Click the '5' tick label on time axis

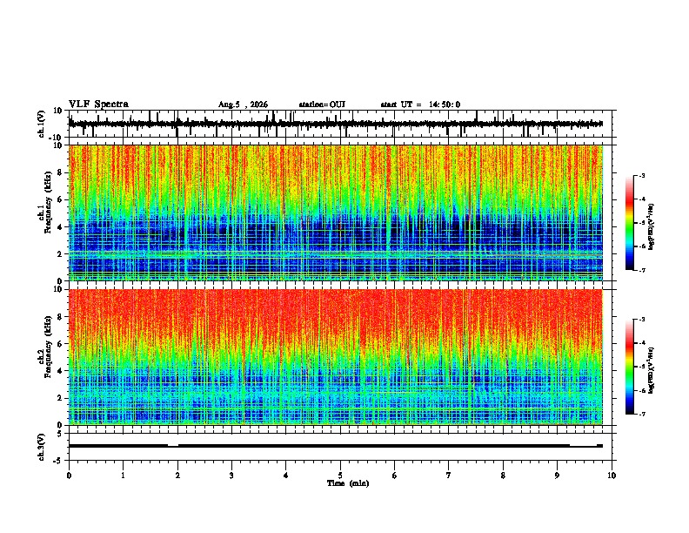tap(340, 476)
